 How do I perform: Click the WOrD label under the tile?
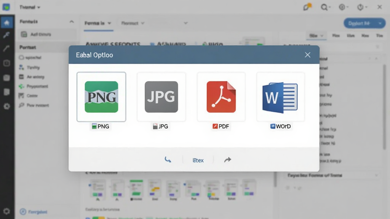pos(281,126)
